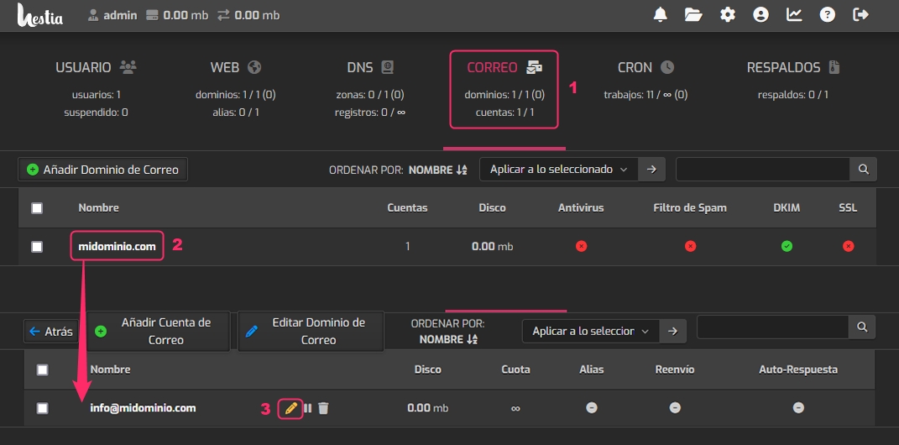Log out using the exit icon
Viewport: 899px width, 445px height.
point(860,14)
